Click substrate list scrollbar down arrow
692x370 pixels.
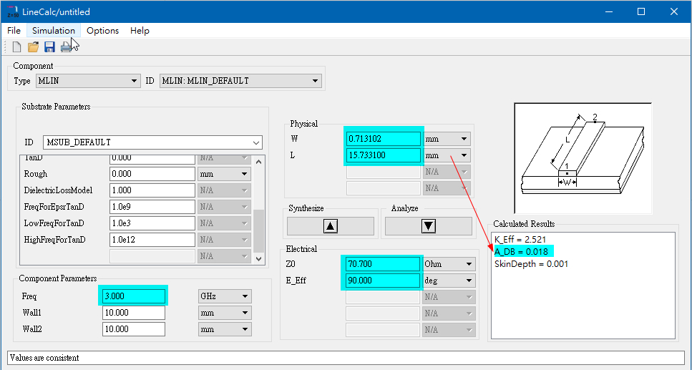tap(259, 258)
